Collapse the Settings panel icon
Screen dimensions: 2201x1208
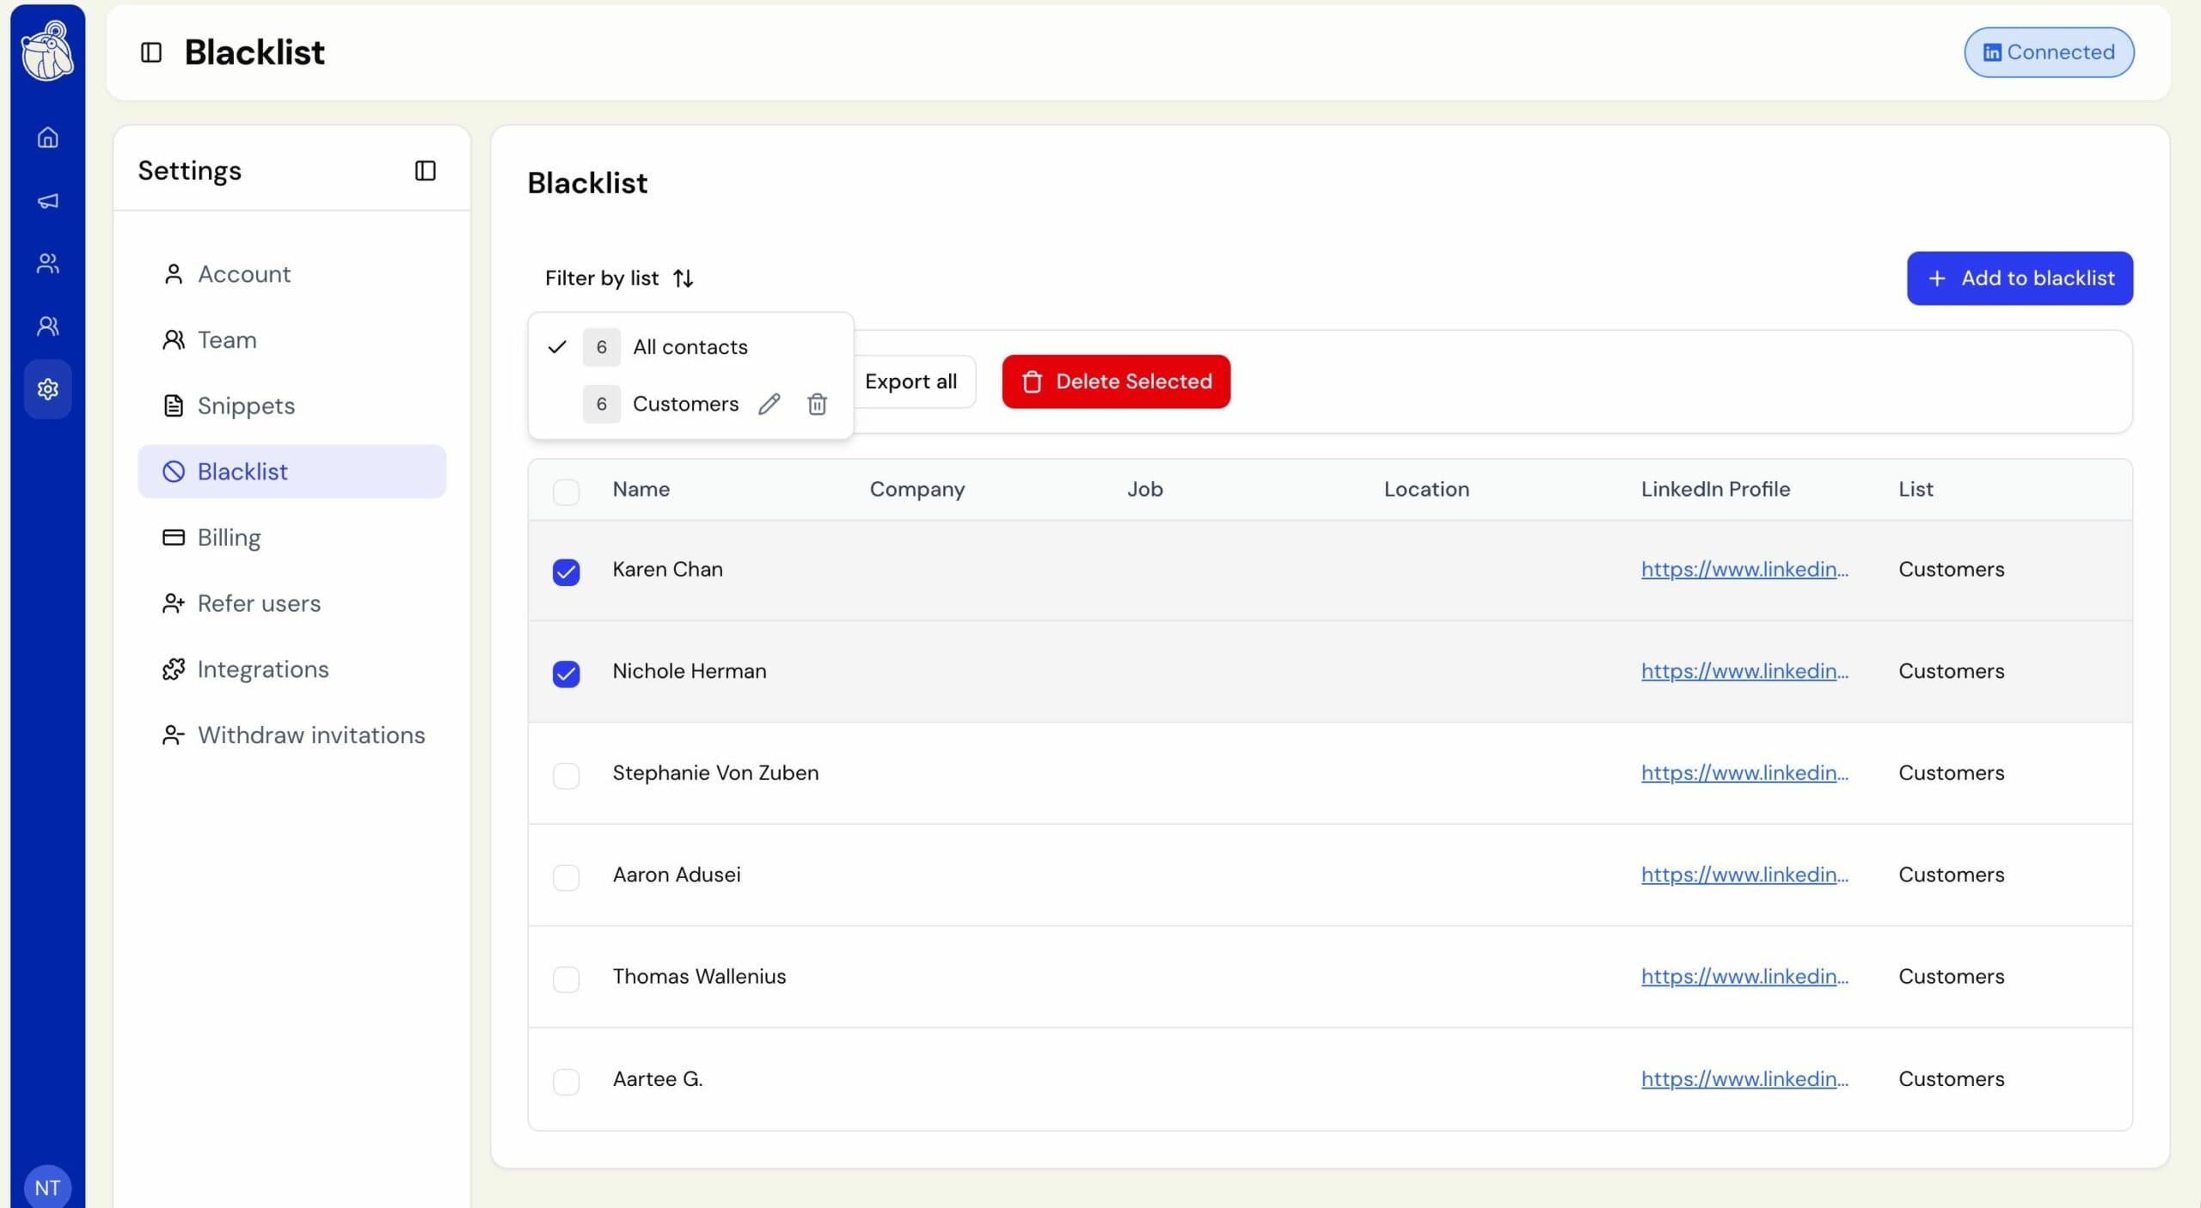pos(425,171)
